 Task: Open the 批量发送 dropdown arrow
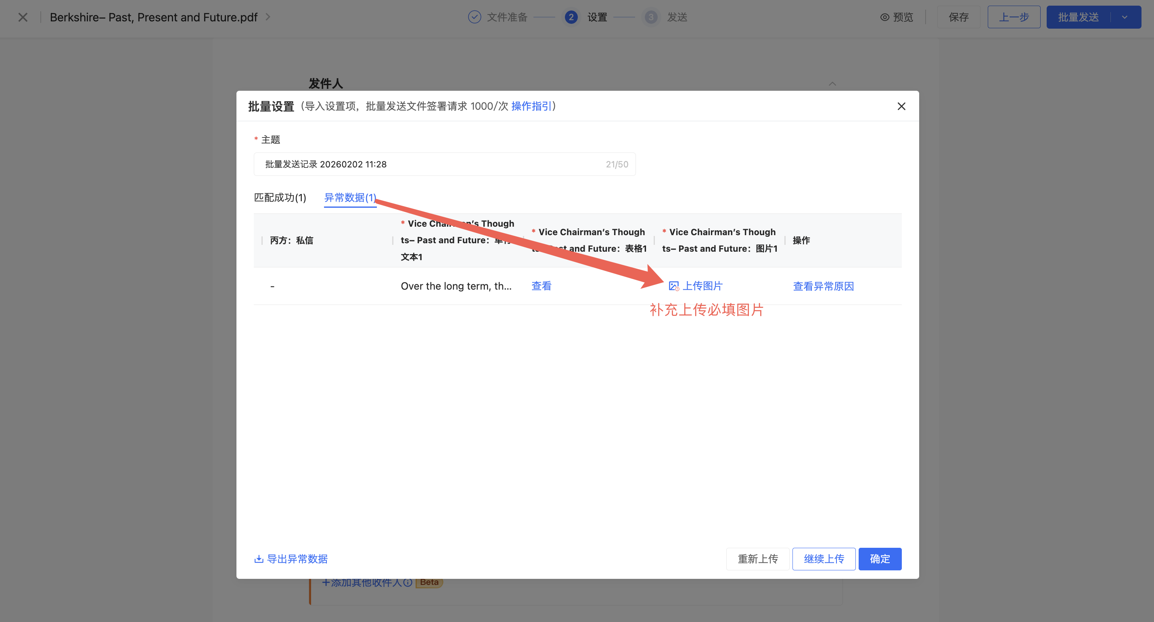[1125, 17]
